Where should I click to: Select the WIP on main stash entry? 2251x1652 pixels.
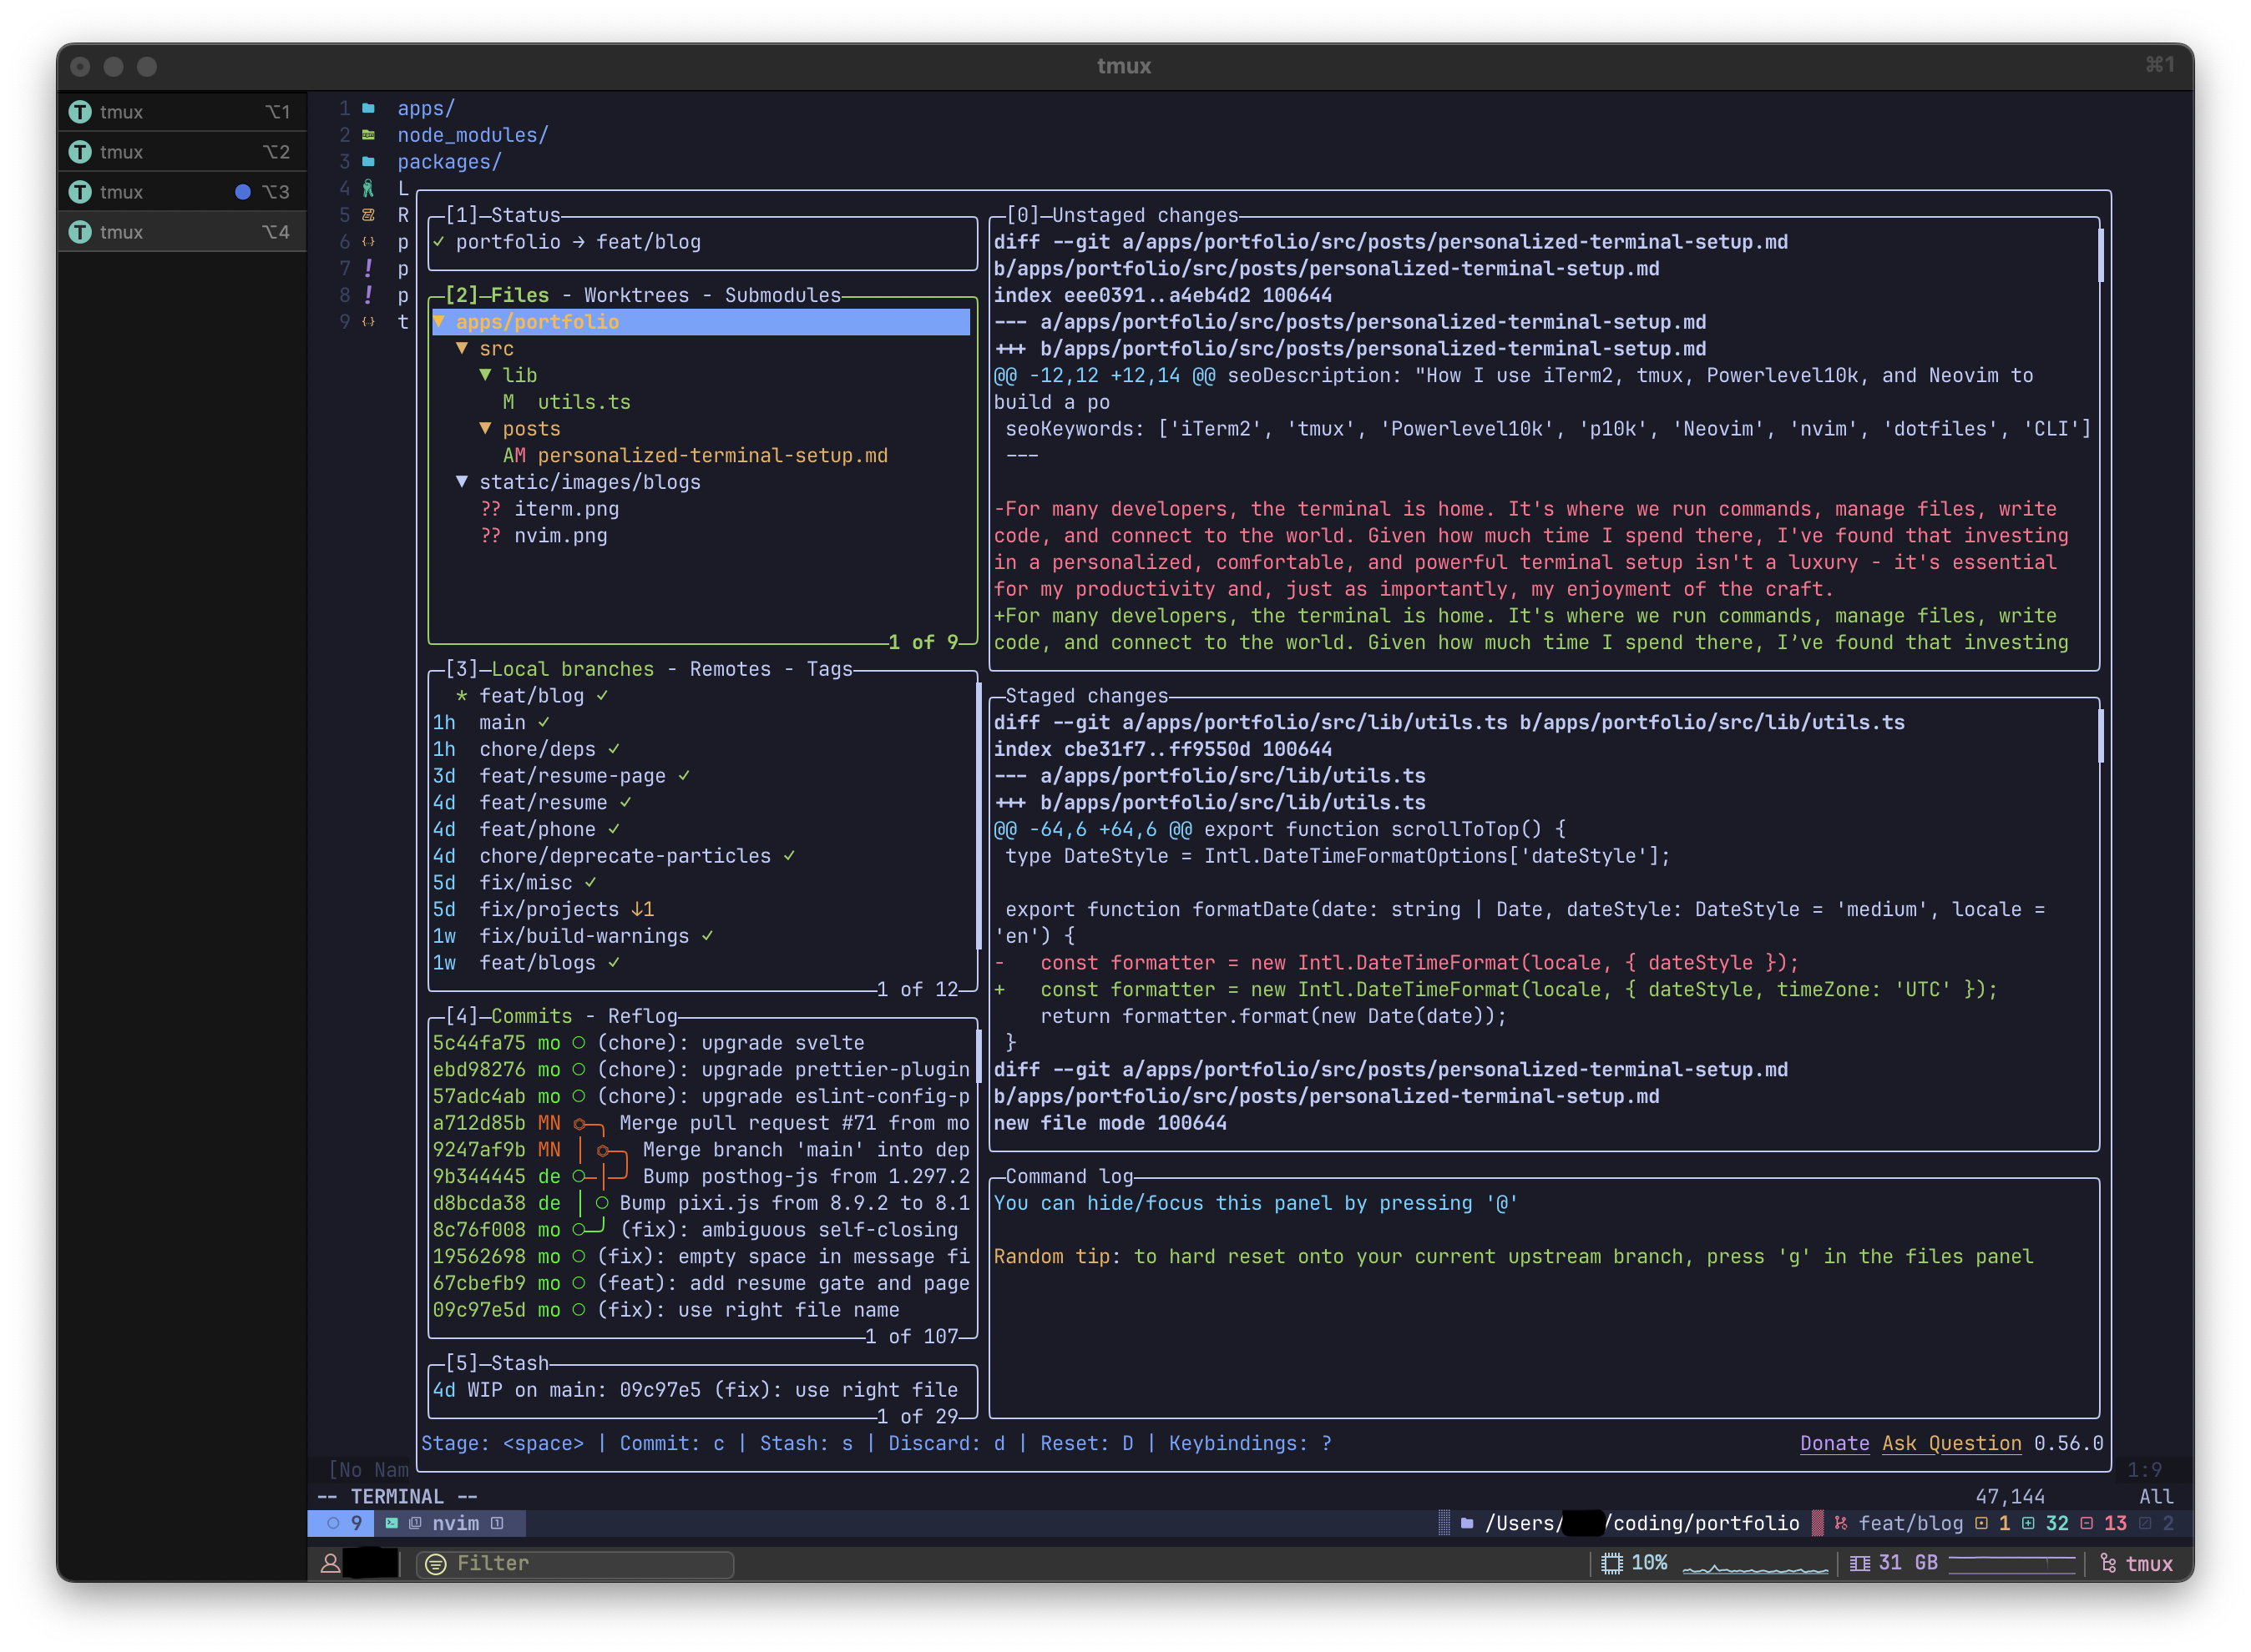(x=702, y=1390)
